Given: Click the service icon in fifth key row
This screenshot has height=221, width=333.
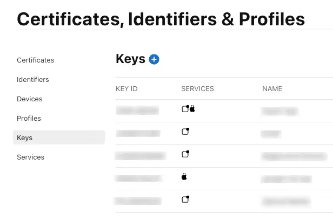Looking at the screenshot, I should click(185, 199).
